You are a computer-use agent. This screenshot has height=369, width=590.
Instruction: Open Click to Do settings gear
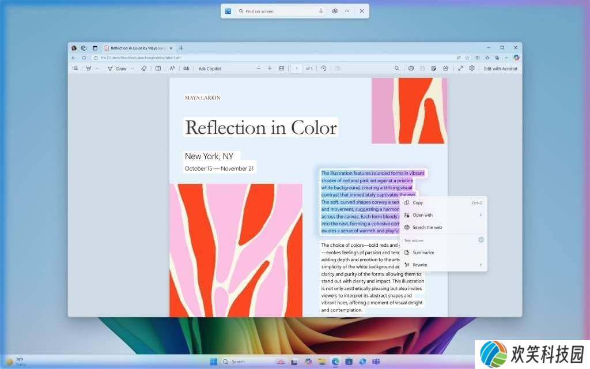335,12
